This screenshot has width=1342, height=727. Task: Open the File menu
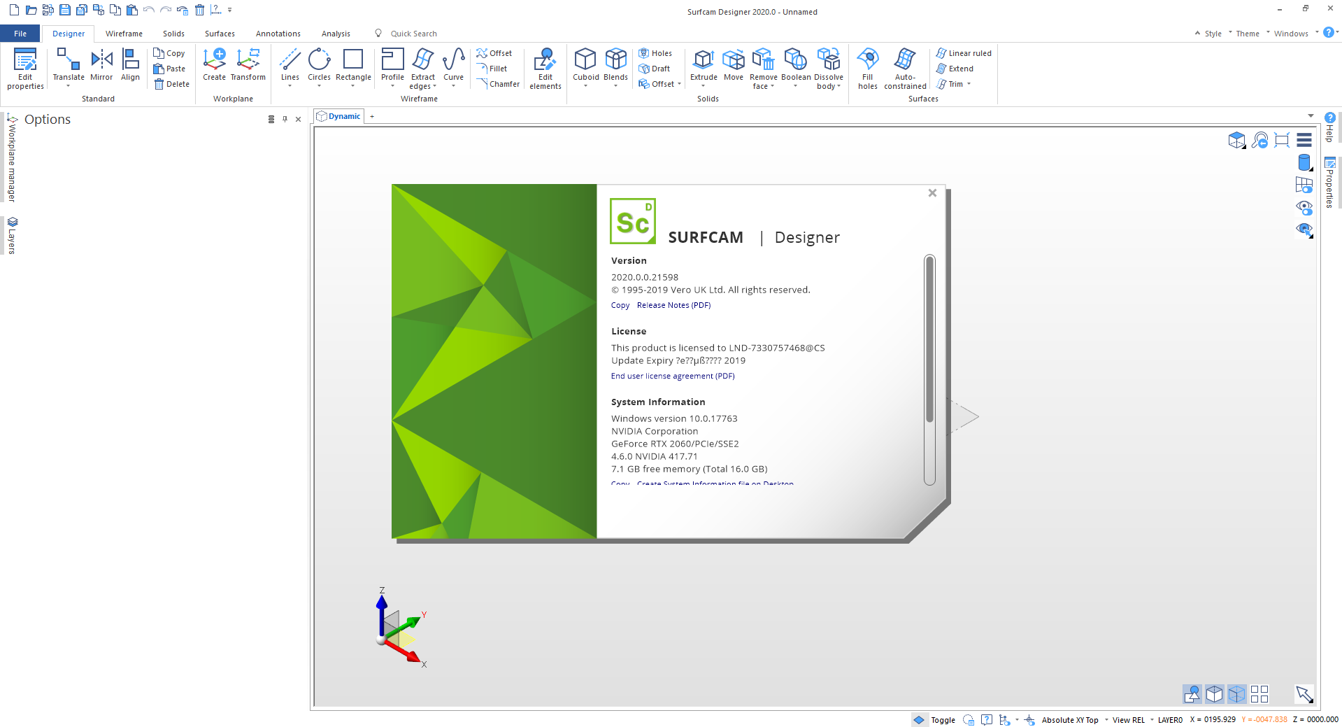pos(20,34)
